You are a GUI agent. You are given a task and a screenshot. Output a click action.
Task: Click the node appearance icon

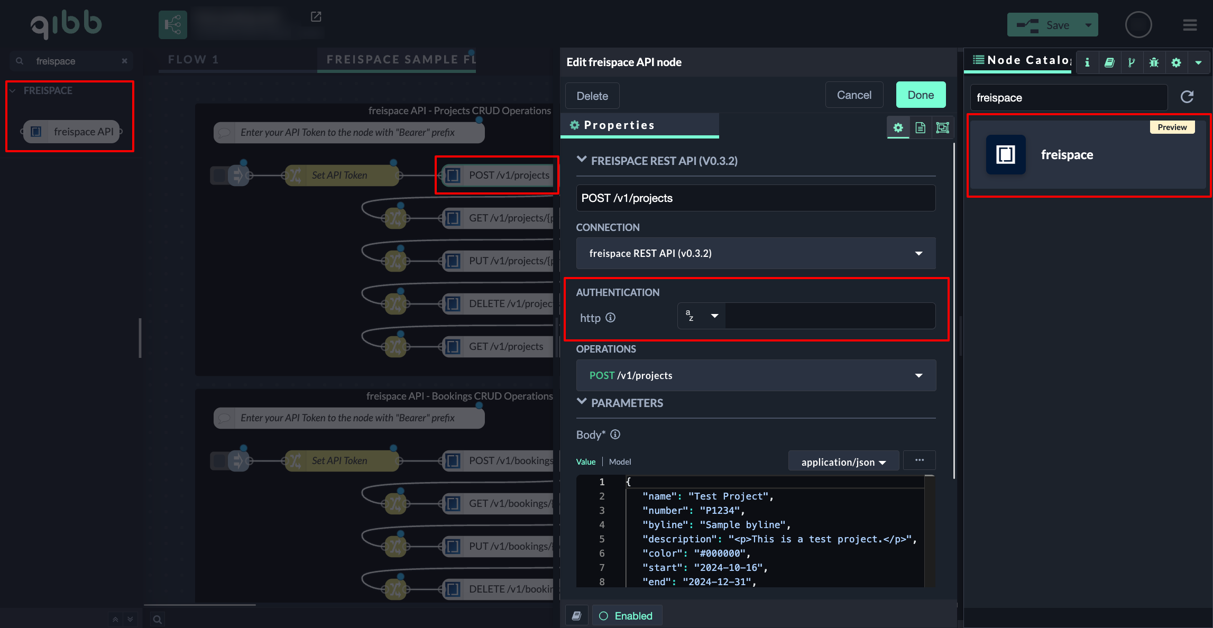(x=942, y=127)
